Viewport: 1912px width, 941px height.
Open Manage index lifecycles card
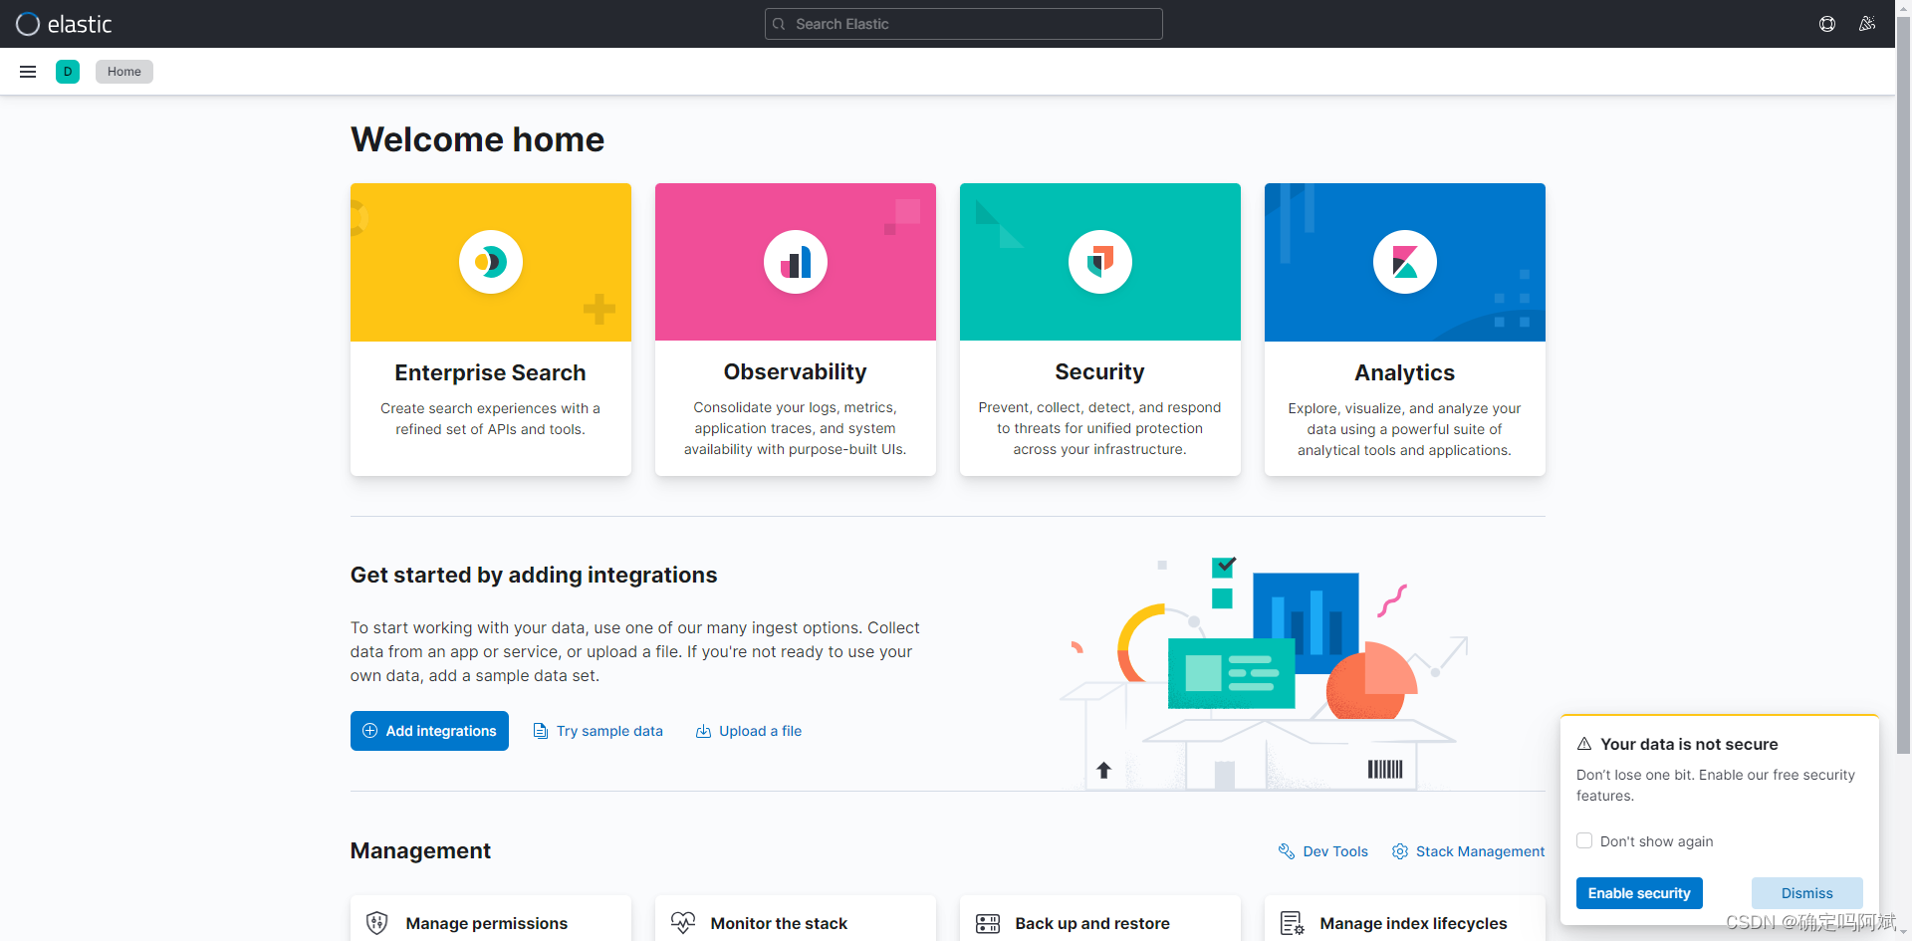tap(1405, 919)
